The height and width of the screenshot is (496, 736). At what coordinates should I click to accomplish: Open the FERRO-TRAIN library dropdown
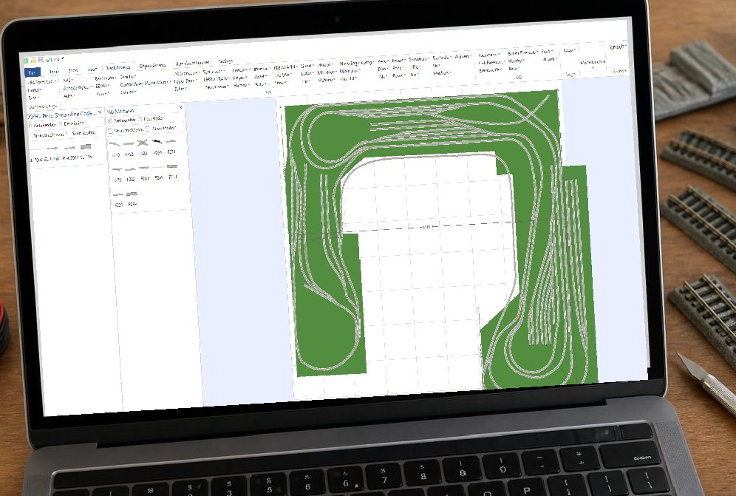point(217,79)
